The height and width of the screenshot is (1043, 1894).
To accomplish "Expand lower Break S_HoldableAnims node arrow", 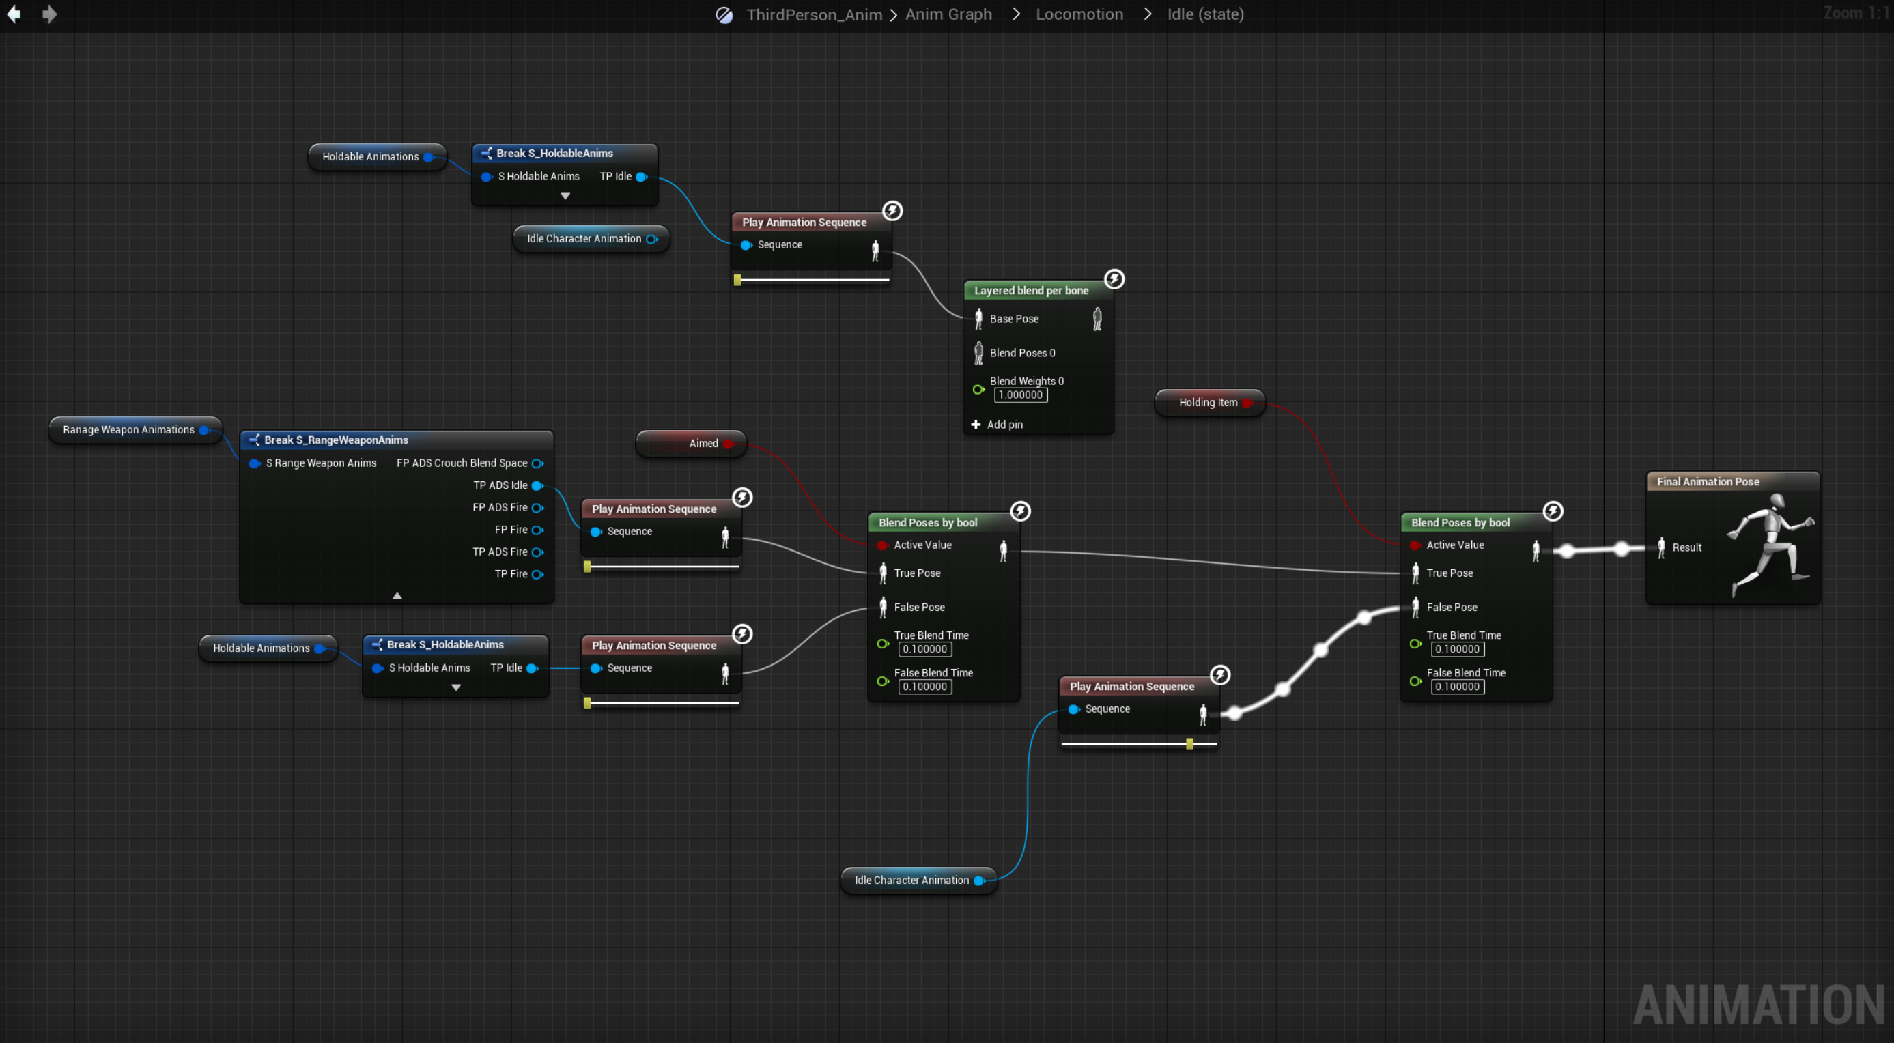I will (456, 688).
